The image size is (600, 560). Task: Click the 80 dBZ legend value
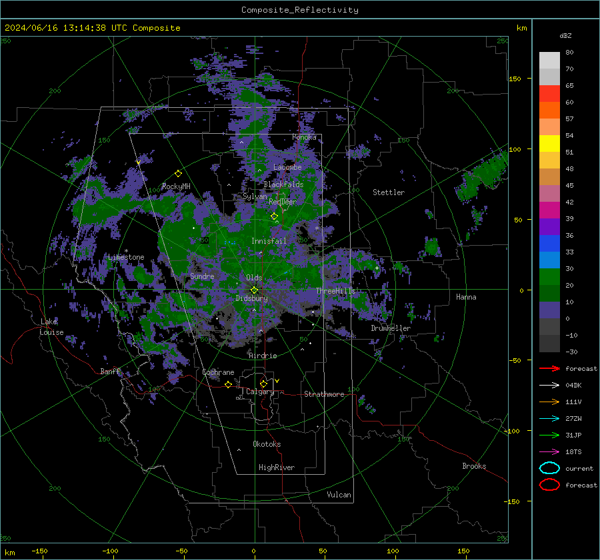[x=569, y=53]
